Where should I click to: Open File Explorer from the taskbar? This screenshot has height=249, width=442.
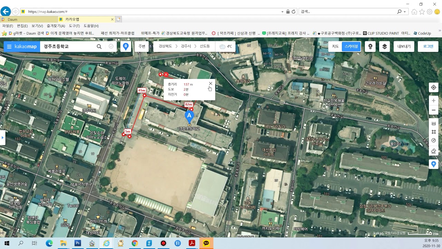pyautogui.click(x=63, y=243)
